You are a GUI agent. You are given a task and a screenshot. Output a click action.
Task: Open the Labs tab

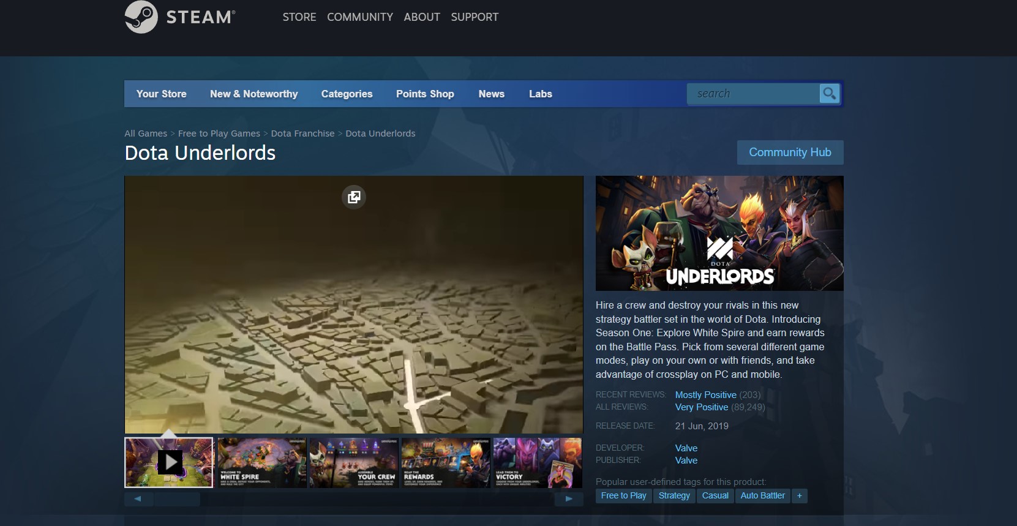pos(541,94)
